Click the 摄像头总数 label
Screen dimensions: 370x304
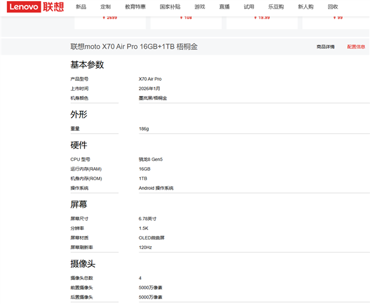[81, 278]
